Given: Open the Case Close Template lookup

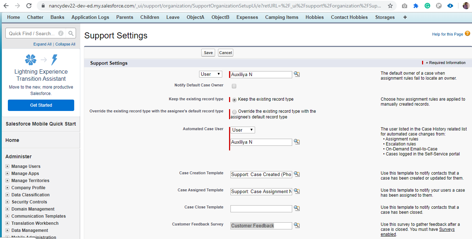Looking at the screenshot, I should pos(297,208).
